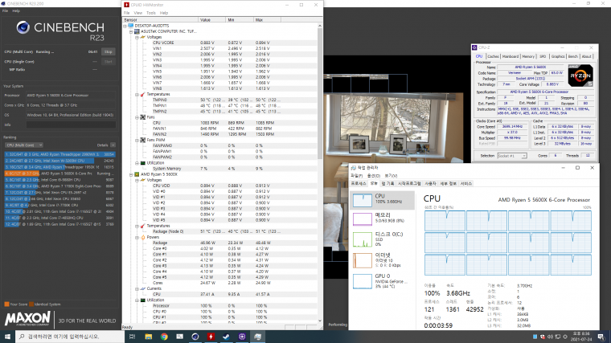
Task: Click the Cinebench sphere logo icon
Action: click(23, 27)
